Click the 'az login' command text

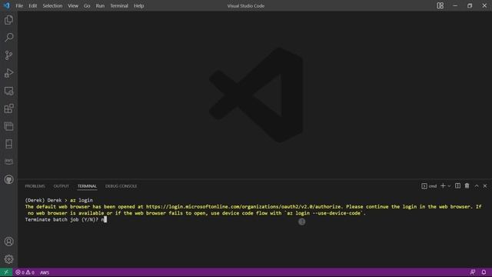[x=81, y=200]
